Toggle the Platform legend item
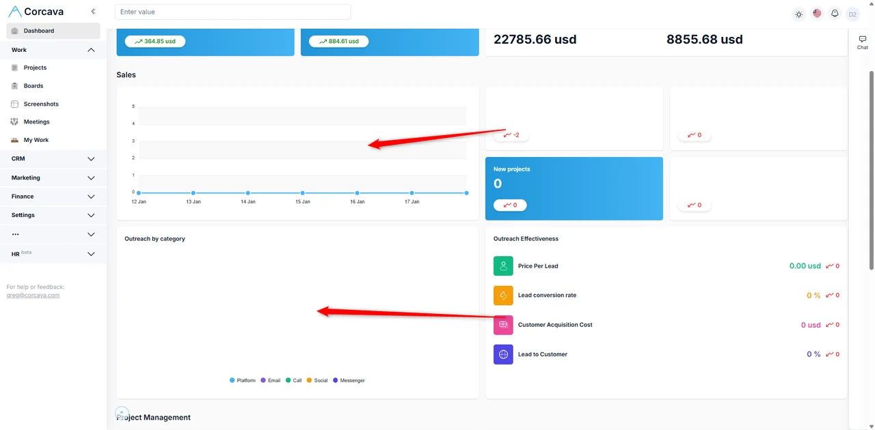 click(x=243, y=380)
